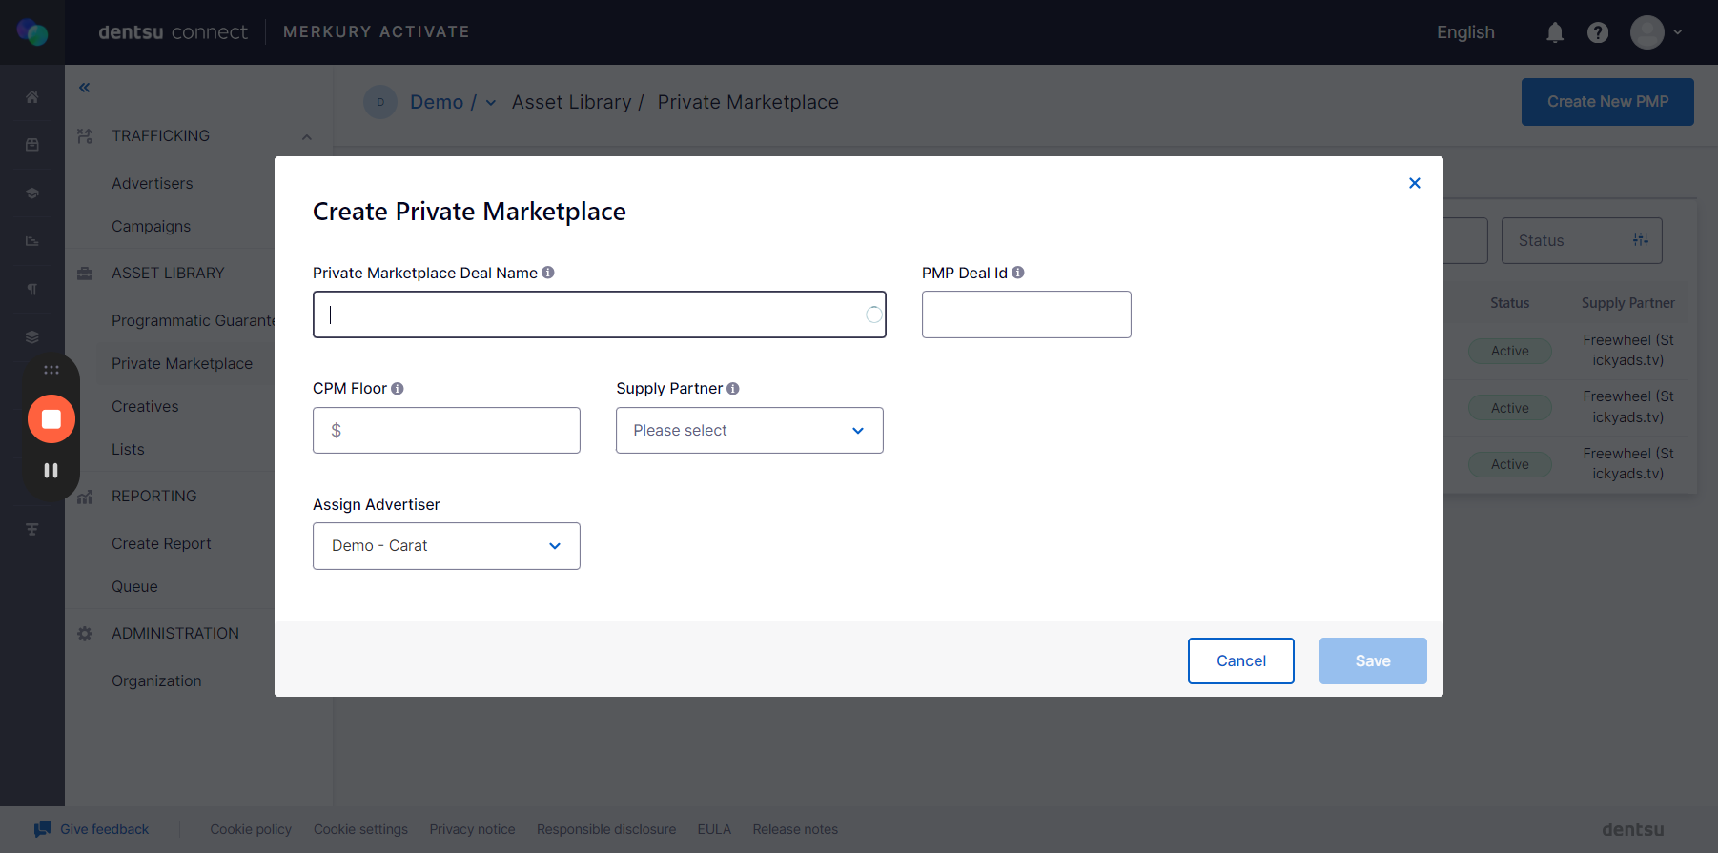Click info icon beside PMP Deal Id
1718x853 pixels.
1018,273
